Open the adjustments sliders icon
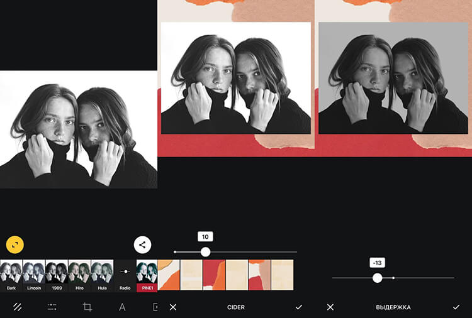The width and height of the screenshot is (472, 318). tap(52, 307)
